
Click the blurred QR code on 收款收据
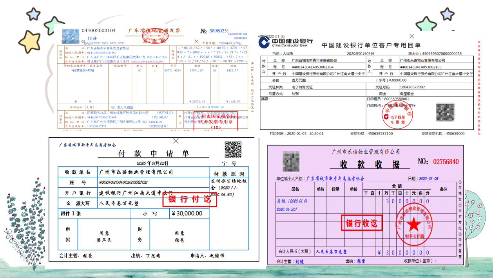point(292,161)
